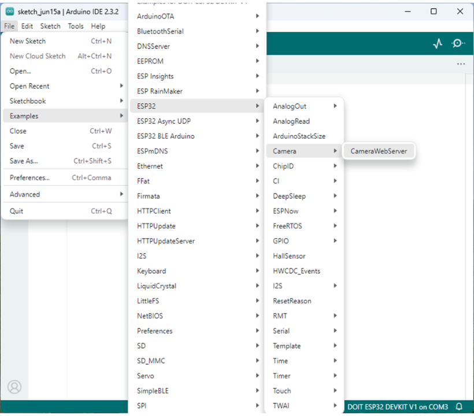Expand ESPmDNS examples
Screen dimensions: 474x416
pyautogui.click(x=197, y=151)
